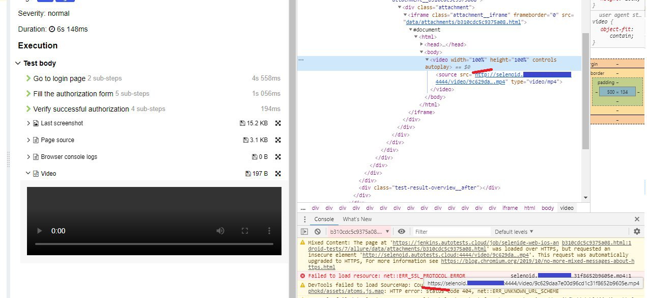Open the selenoid.autotests.cloud:4444 video link in warning
The image size is (647, 298).
tap(446, 255)
